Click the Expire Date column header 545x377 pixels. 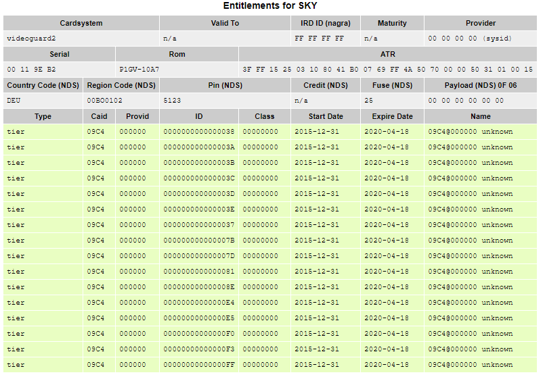point(392,116)
